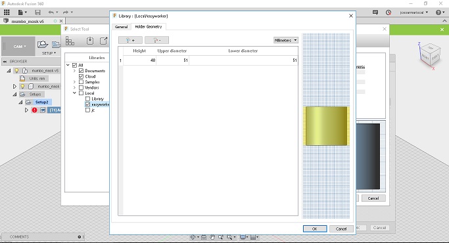
Task: Check the Vendors checkbox
Action: click(81, 87)
